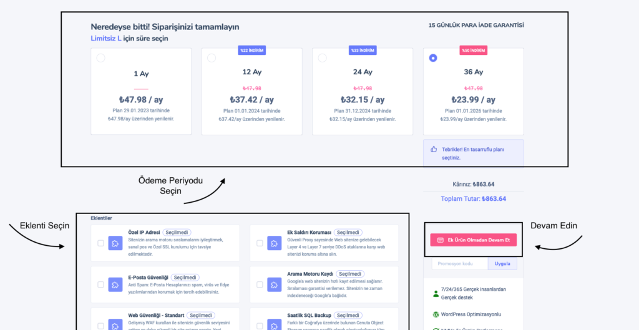Click the ₺23.99 / ay price text
Screen dimensions: 639x330
click(x=474, y=99)
